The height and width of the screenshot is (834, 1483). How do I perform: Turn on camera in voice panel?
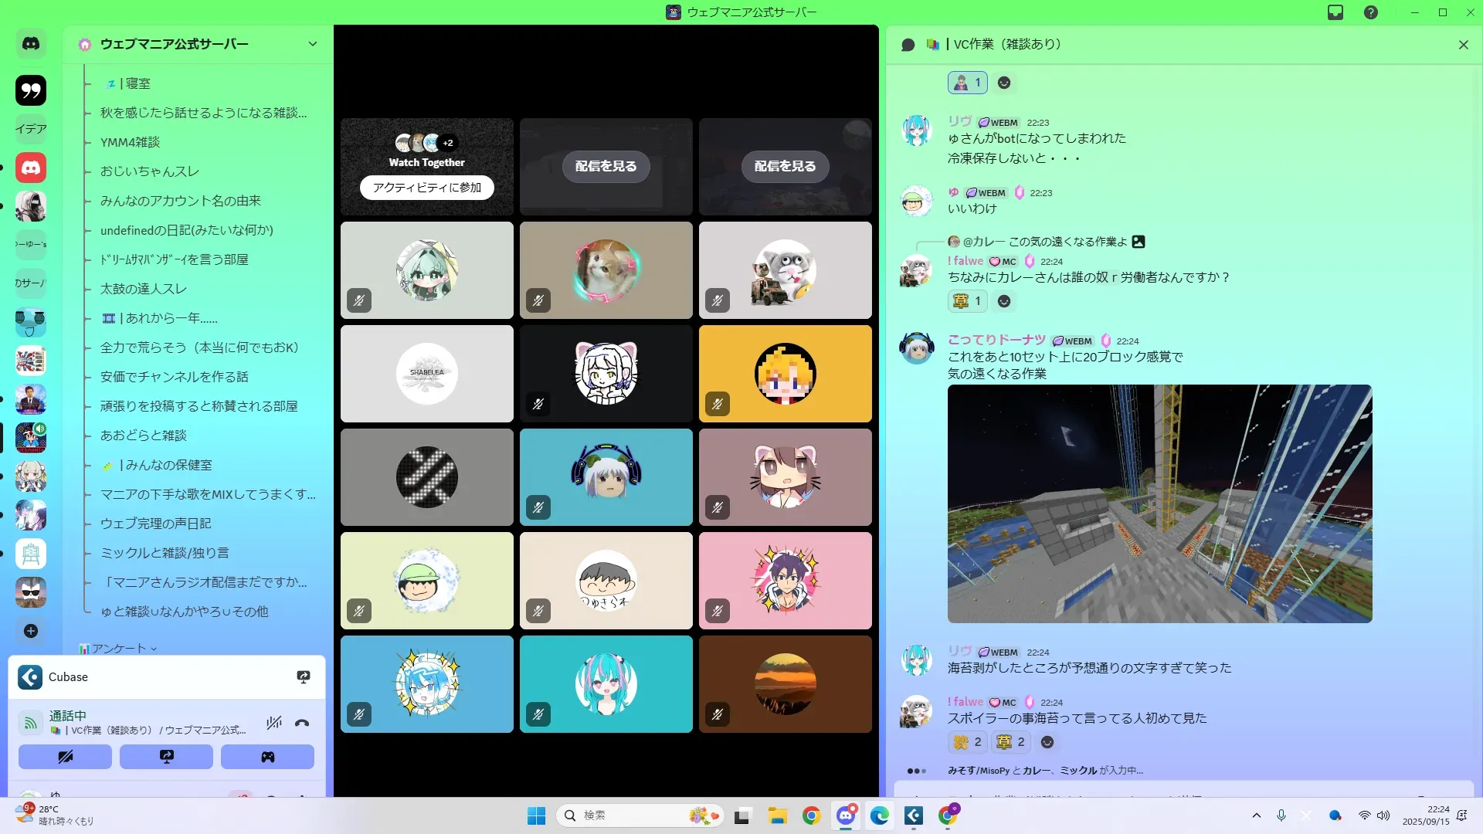pyautogui.click(x=65, y=757)
